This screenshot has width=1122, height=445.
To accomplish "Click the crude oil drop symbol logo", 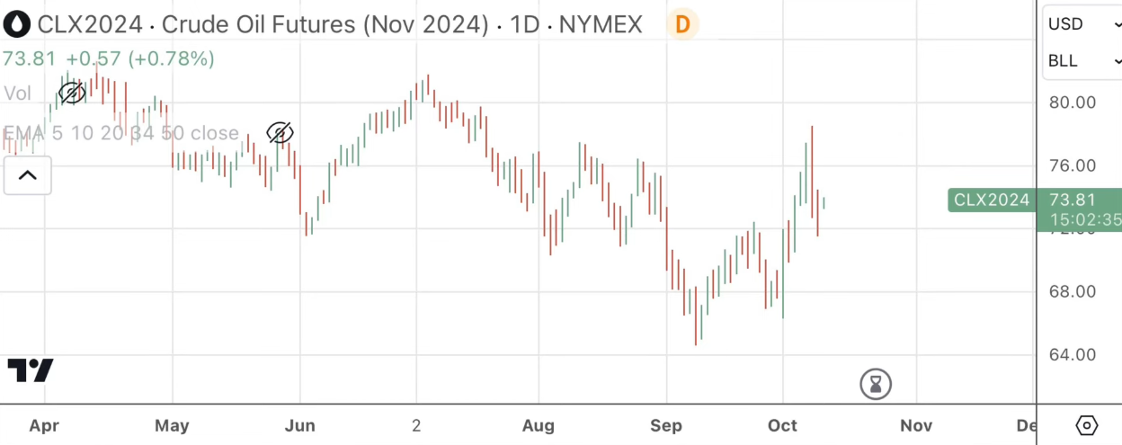I will (x=15, y=24).
